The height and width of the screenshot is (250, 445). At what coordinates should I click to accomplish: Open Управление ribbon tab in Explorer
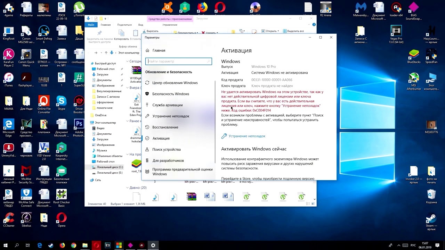click(x=170, y=25)
